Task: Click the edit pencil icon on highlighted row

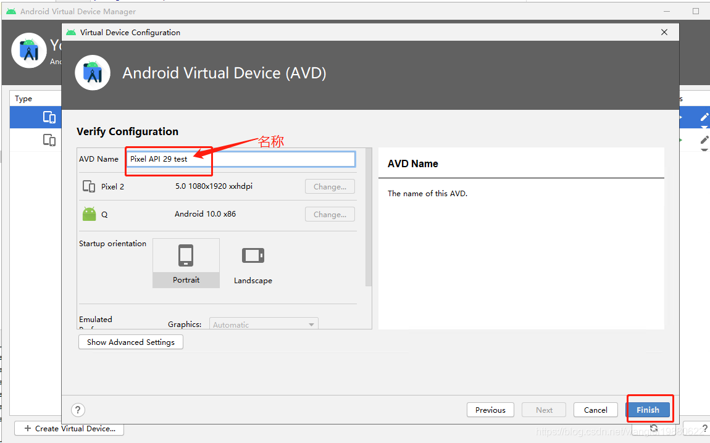Action: pos(704,117)
